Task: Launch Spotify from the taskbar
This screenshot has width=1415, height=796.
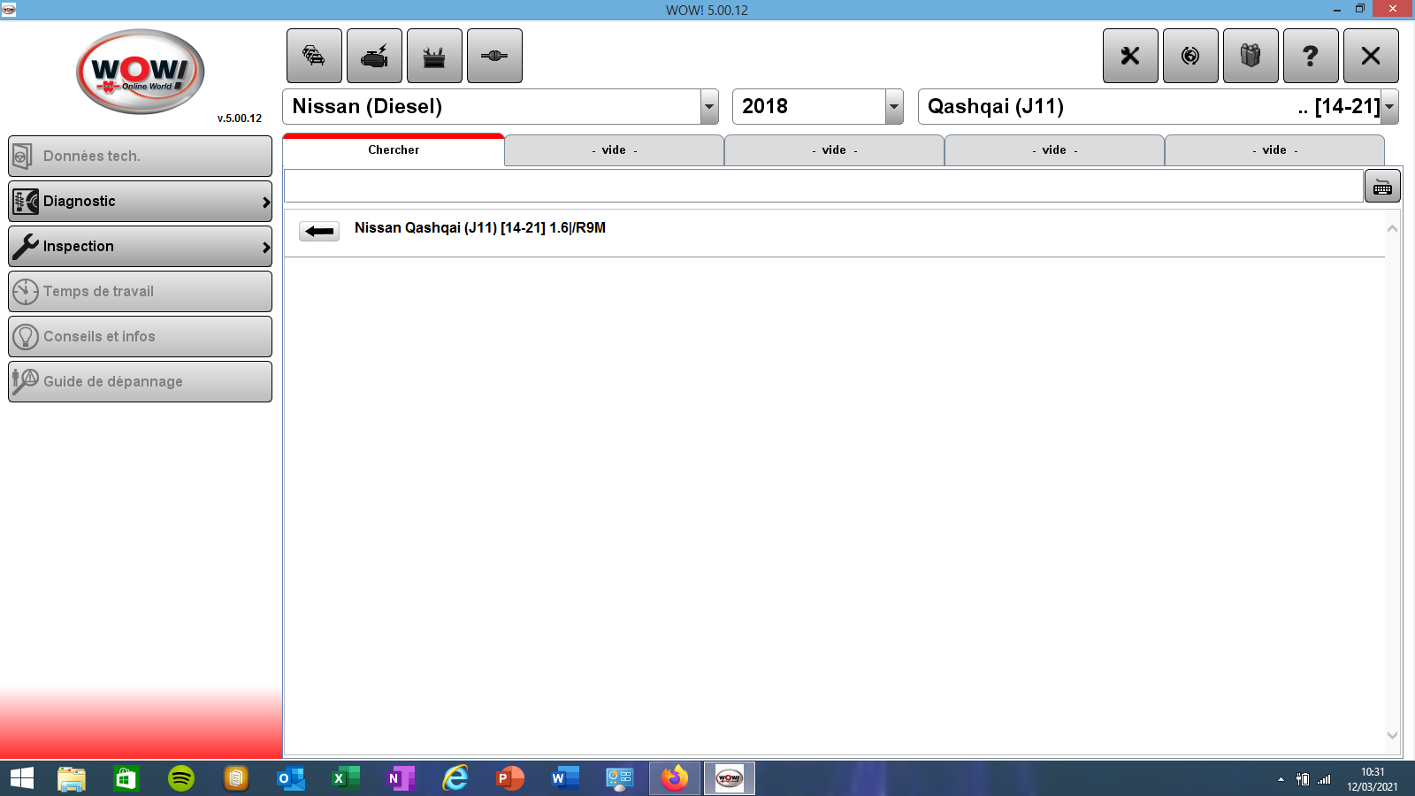Action: 181,778
